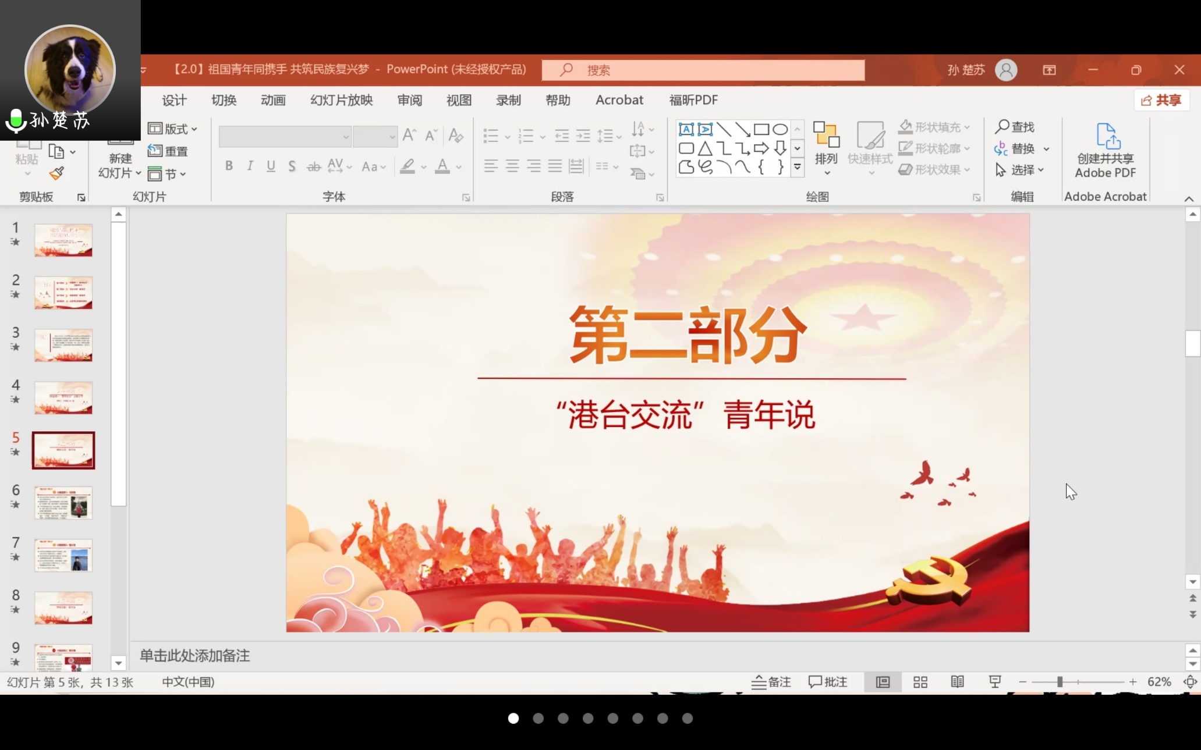Click the zoom slider handle
Image resolution: width=1201 pixels, height=750 pixels.
click(1060, 682)
